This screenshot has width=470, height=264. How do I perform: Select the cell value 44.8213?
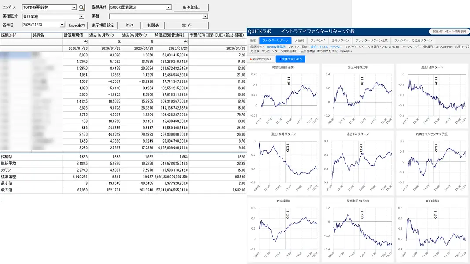coord(114,135)
